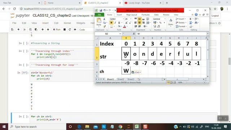Image resolution: width=231 pixels, height=130 pixels.
Task: Switch to the Excel Formulas tab
Action: tap(145, 15)
